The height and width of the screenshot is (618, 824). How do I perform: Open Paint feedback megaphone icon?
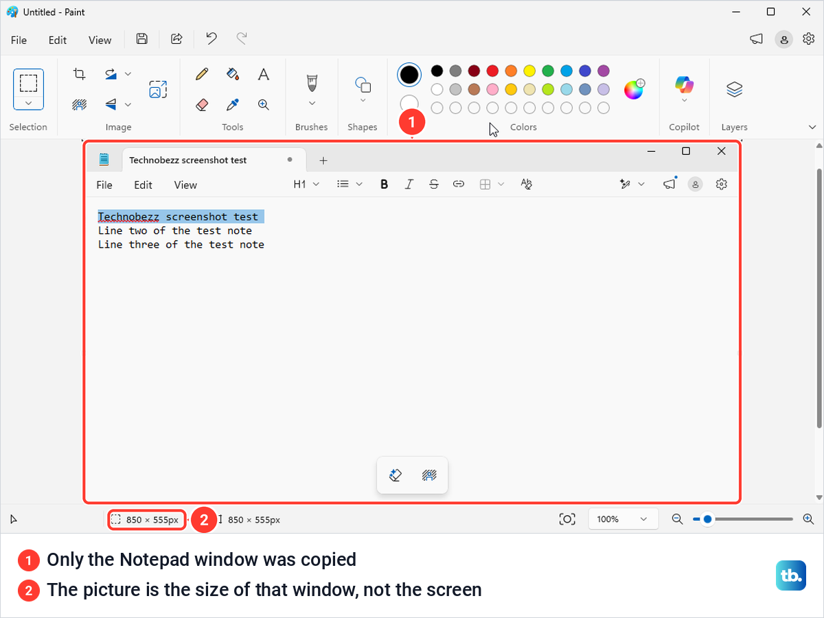click(x=756, y=39)
